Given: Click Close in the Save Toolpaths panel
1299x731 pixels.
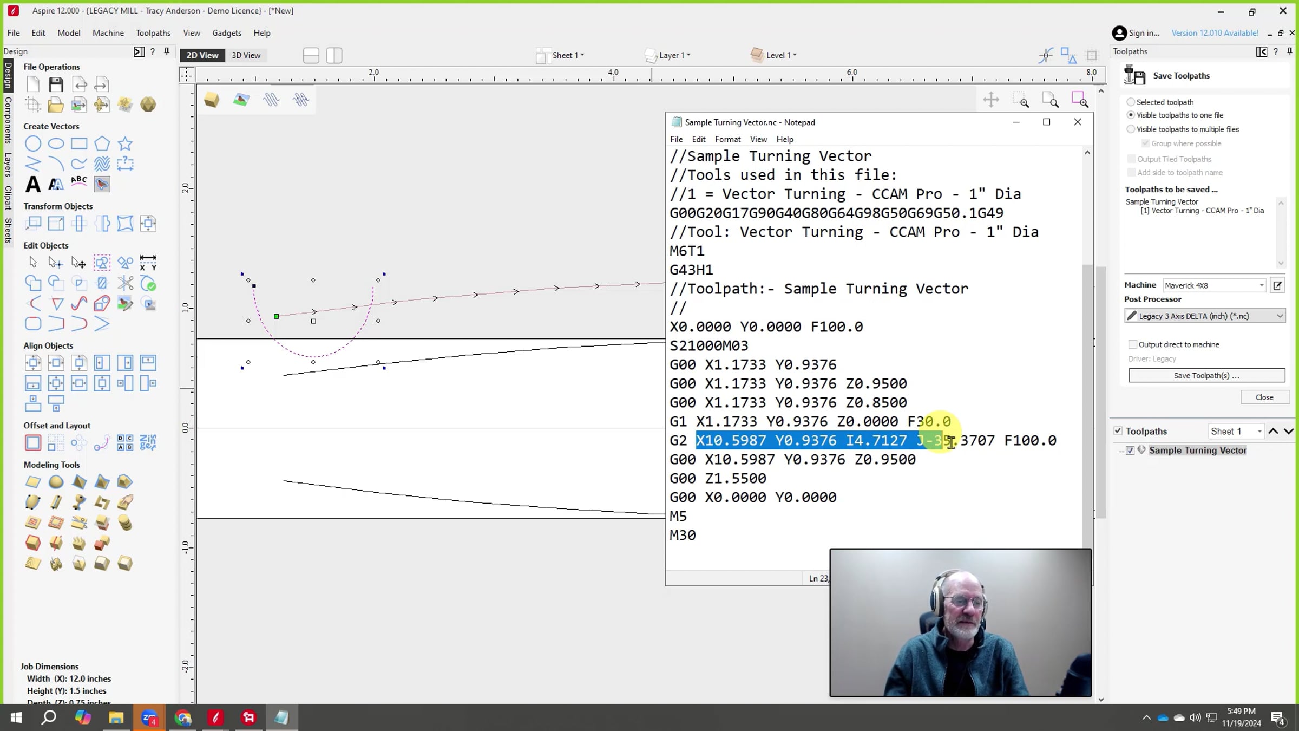Looking at the screenshot, I should tap(1265, 396).
